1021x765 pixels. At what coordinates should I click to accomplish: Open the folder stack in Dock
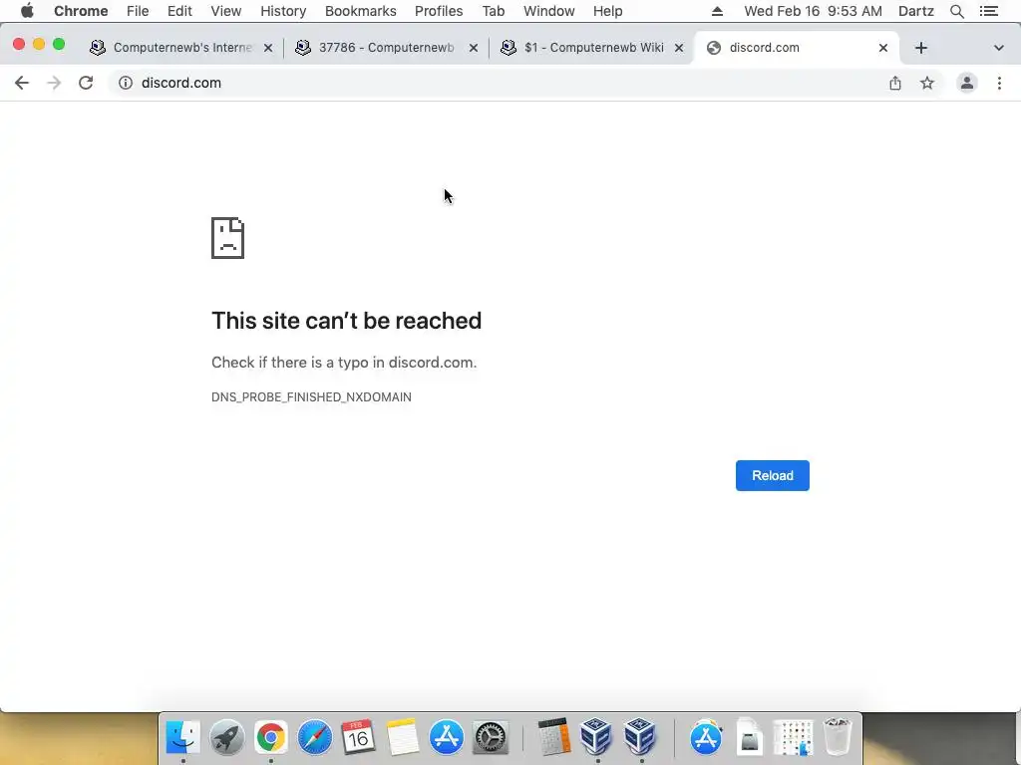pyautogui.click(x=793, y=737)
